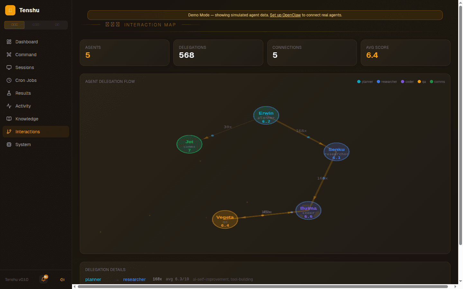Toggle sound with the speaker icon
This screenshot has height=289, width=463.
point(62,280)
